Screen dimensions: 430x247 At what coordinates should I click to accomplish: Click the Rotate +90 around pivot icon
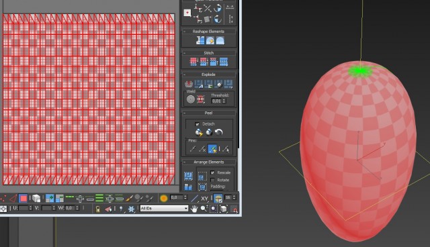(x=218, y=9)
